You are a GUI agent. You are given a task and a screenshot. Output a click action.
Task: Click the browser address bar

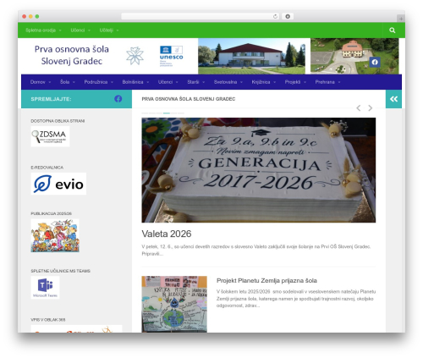point(197,17)
